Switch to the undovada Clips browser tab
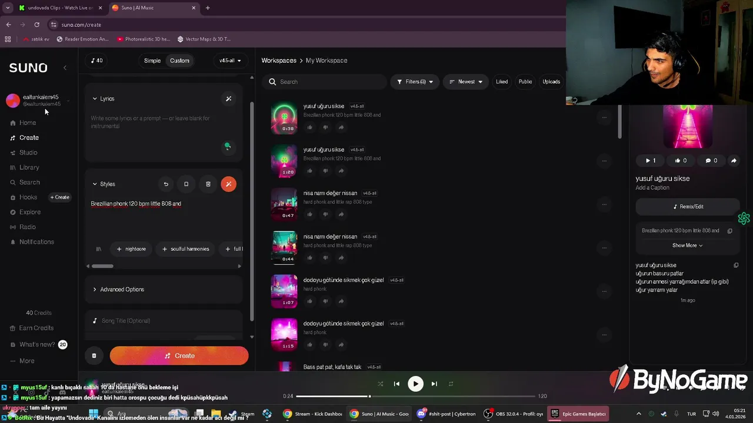Screen dimensions: 753x423 (x=60, y=8)
